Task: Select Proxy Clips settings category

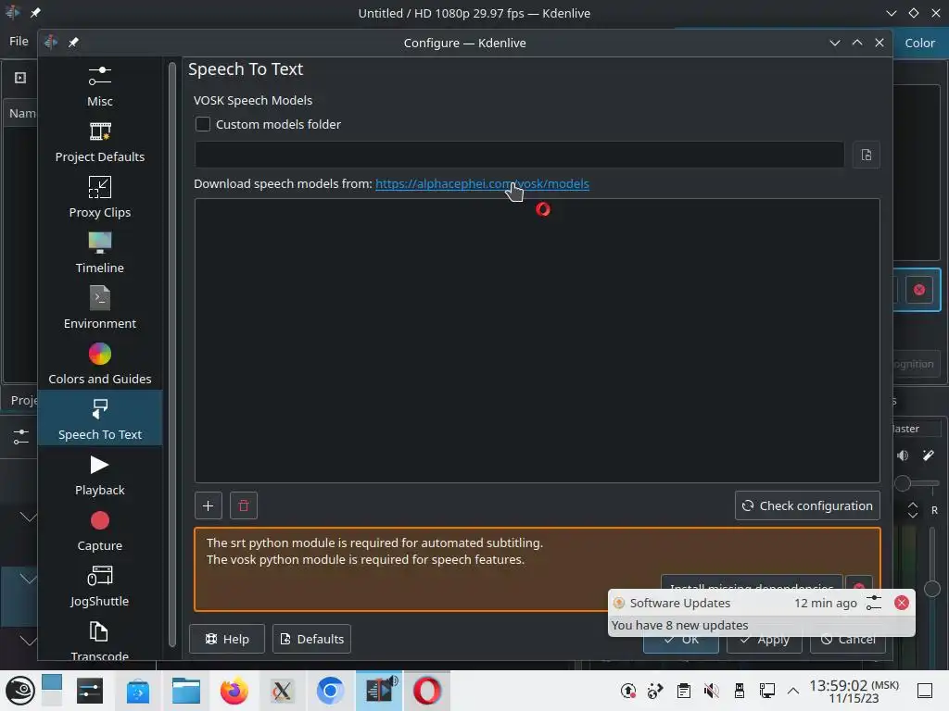Action: (100, 198)
